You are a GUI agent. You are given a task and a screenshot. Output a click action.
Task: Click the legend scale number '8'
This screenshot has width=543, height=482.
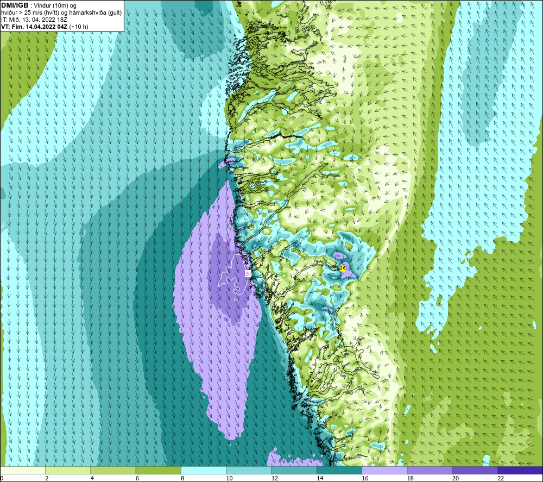tap(182, 478)
